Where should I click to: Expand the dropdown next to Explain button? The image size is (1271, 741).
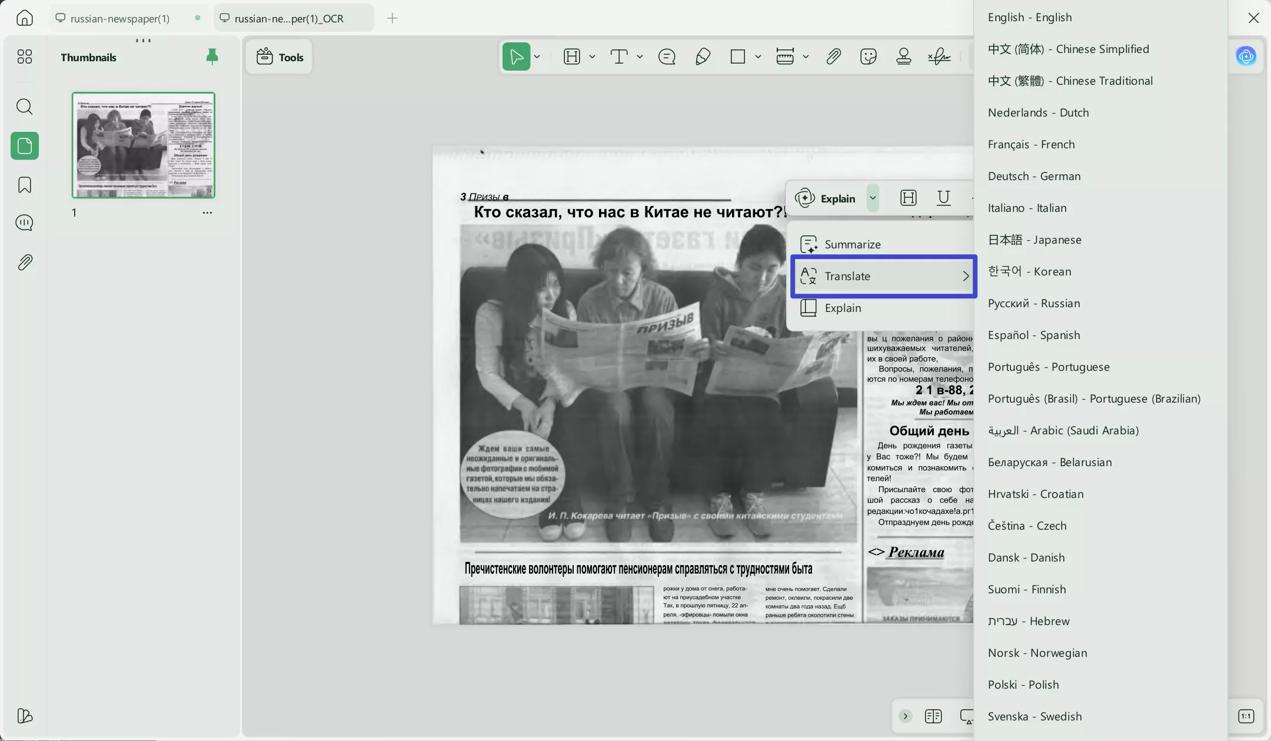(873, 198)
